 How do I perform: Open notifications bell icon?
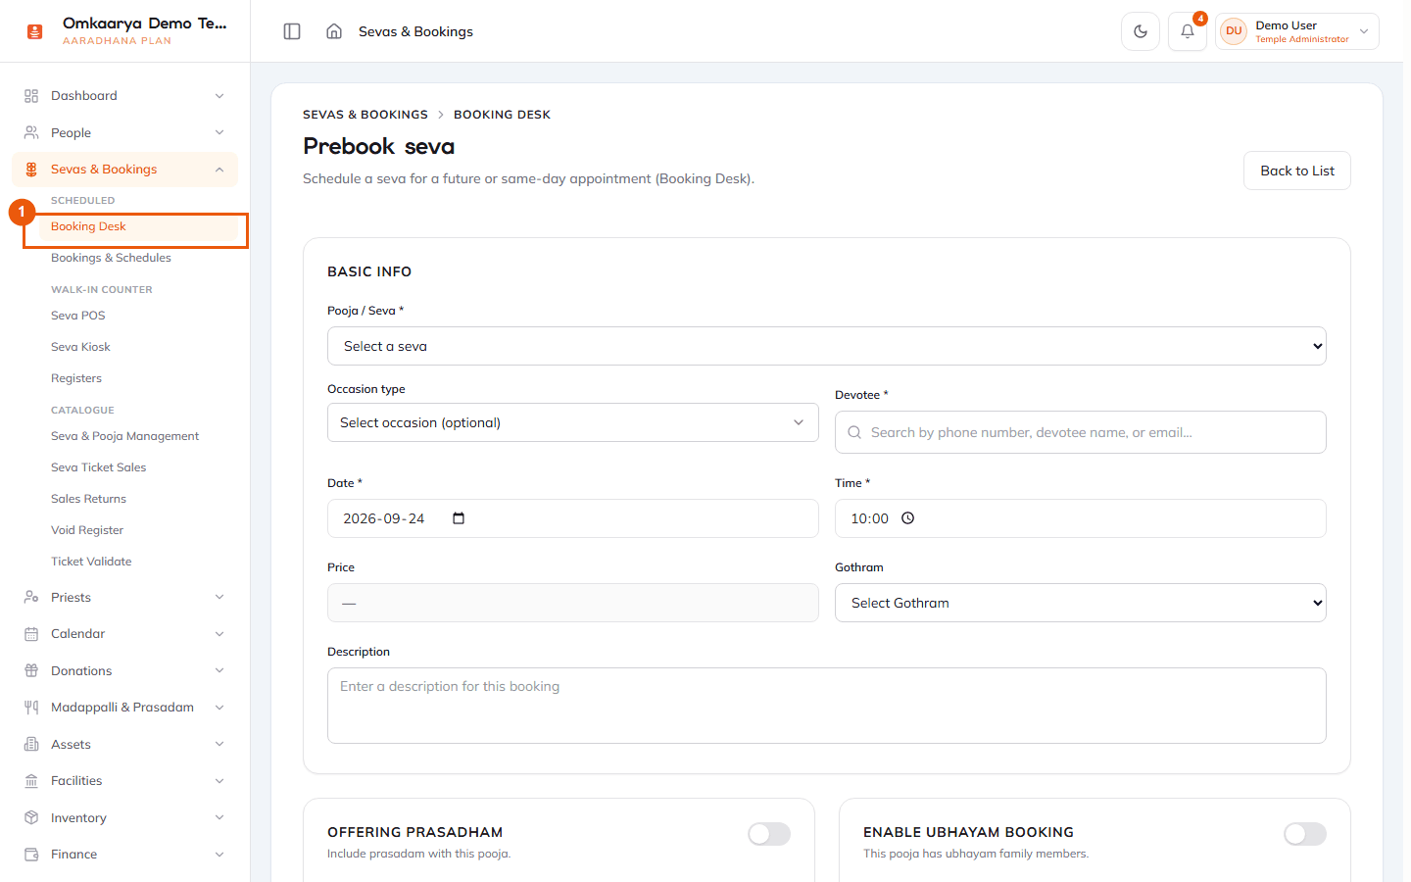[1188, 31]
